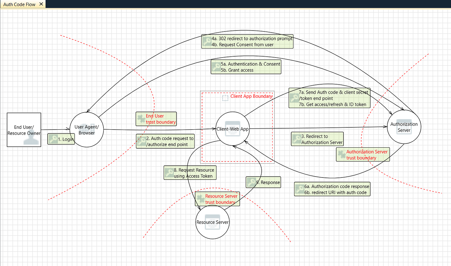Click key icon of '4a. 302 redirect' label
The image size is (451, 266).
(x=207, y=41)
